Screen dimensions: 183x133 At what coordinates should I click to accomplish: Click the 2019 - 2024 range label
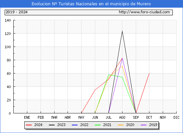(x=17, y=12)
